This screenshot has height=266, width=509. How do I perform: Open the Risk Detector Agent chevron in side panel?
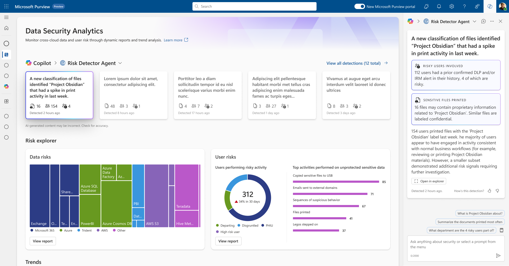475,21
